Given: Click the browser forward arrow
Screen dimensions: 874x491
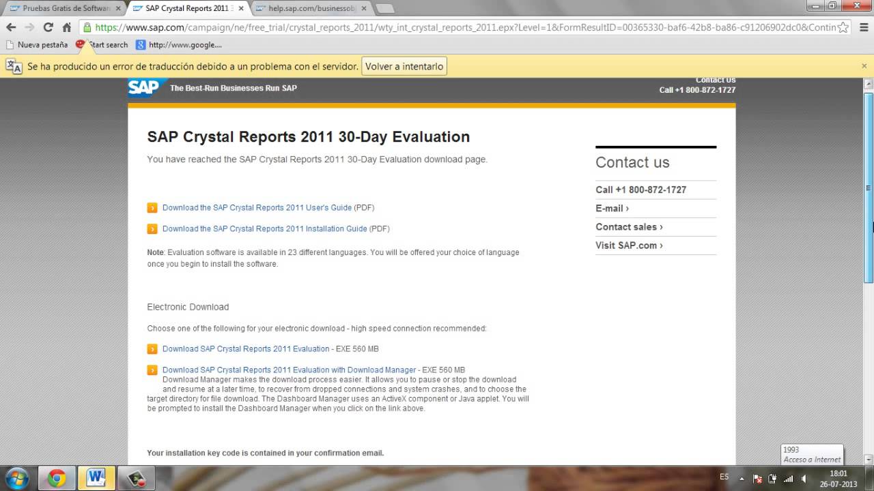Looking at the screenshot, I should [29, 27].
